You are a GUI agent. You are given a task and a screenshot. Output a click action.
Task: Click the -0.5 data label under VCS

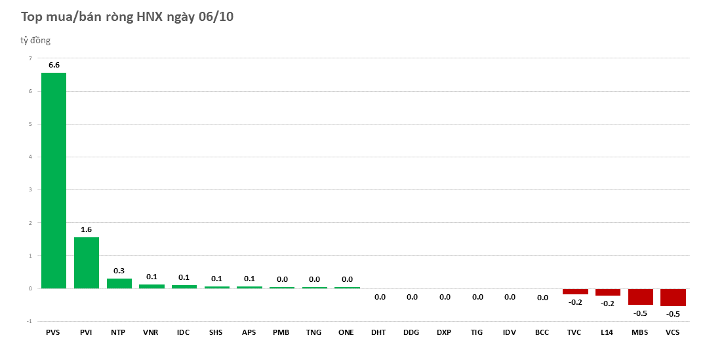[673, 314]
